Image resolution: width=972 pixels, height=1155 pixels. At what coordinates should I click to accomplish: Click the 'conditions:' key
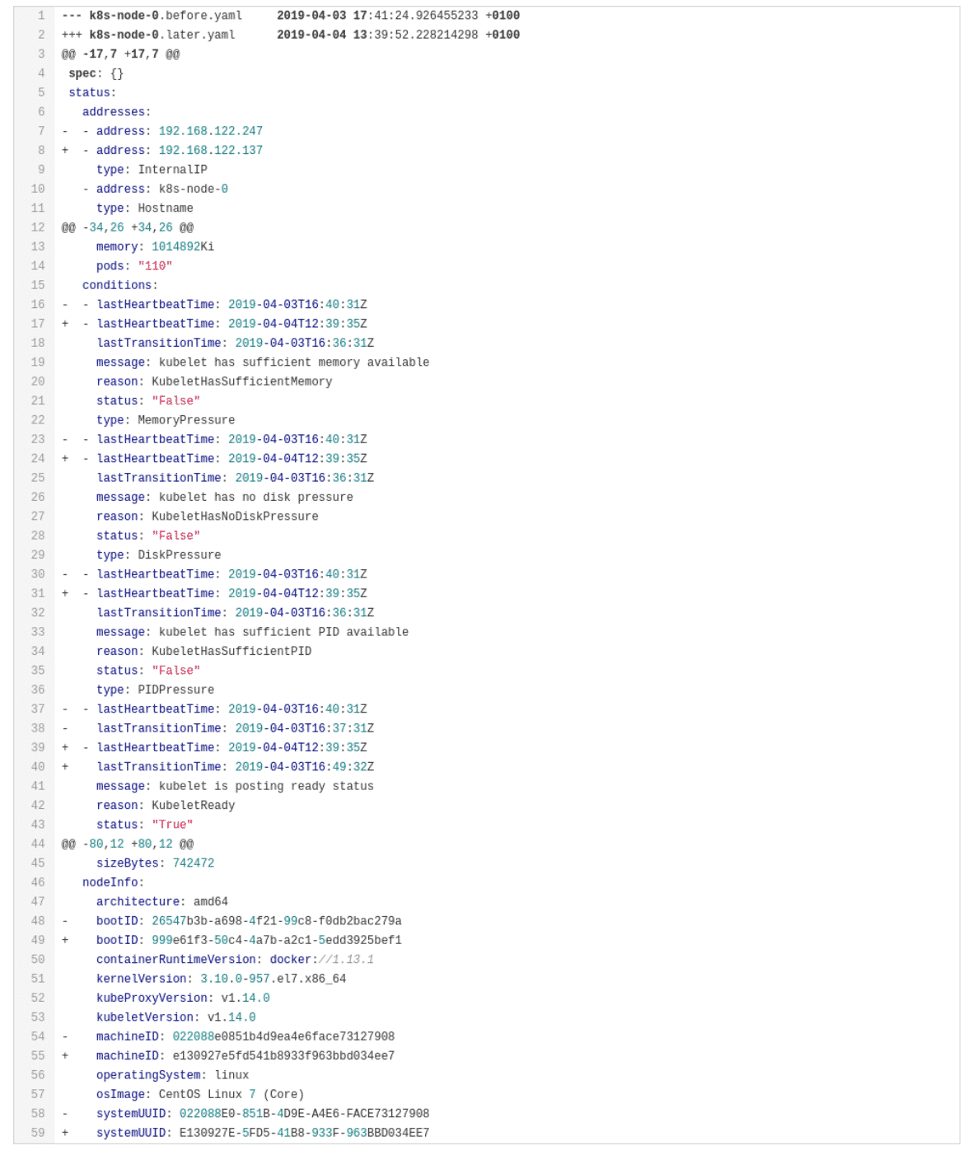[x=120, y=285]
